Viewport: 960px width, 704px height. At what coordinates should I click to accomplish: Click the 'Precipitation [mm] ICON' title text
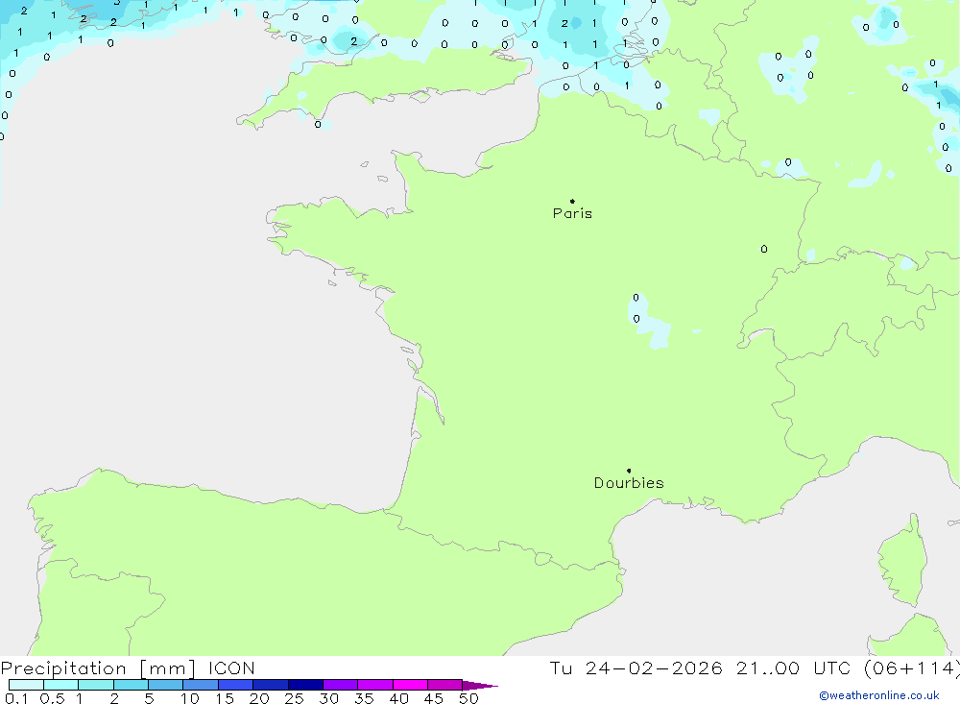pos(128,668)
